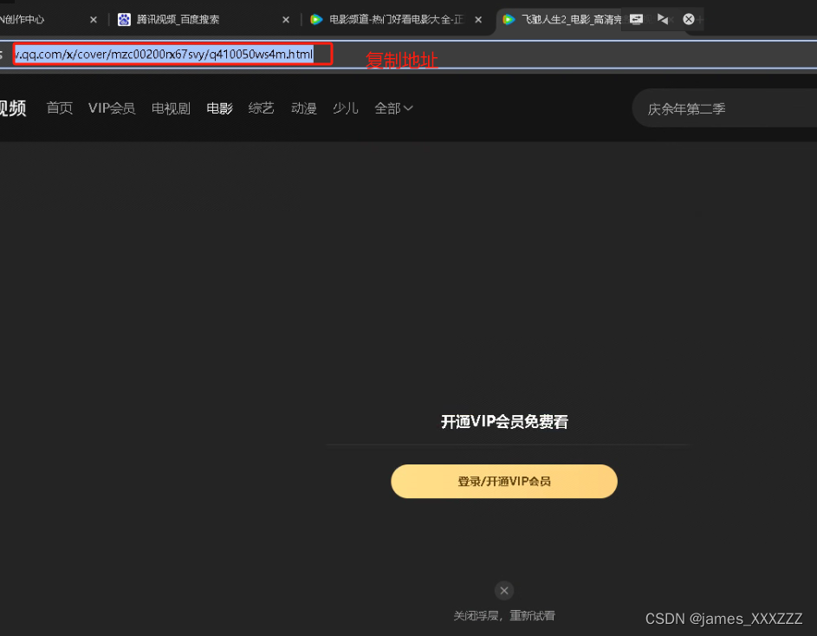
Task: Open the 电影 channel
Action: coord(219,108)
